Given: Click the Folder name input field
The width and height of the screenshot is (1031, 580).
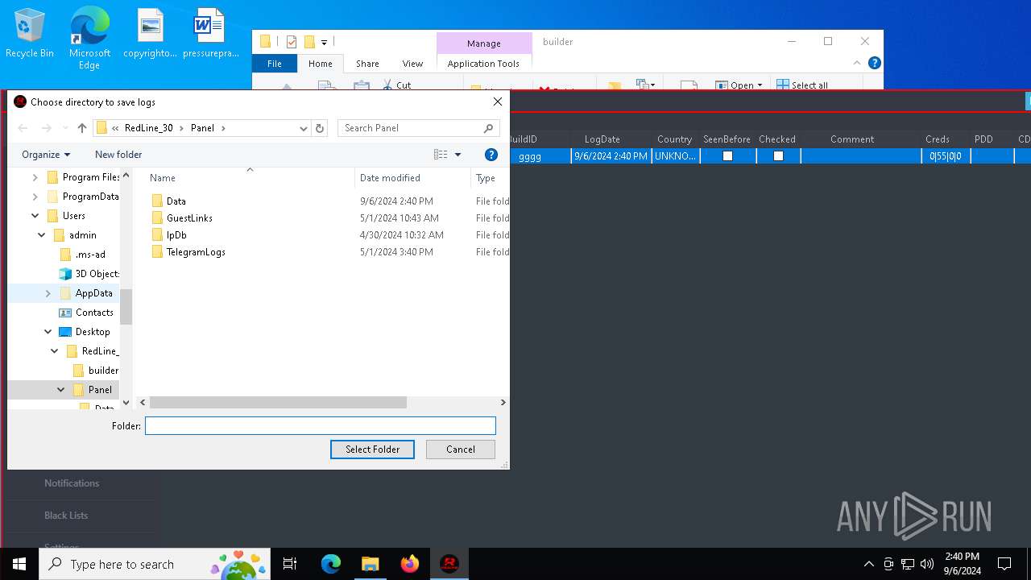Looking at the screenshot, I should [x=321, y=426].
